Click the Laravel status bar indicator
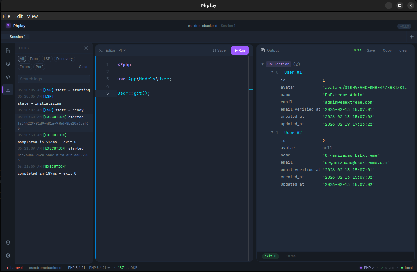 coord(14,268)
